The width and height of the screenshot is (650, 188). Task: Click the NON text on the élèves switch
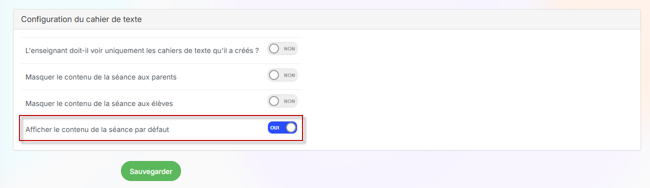[x=289, y=101]
